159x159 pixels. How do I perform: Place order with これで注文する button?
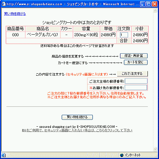coord(132,74)
